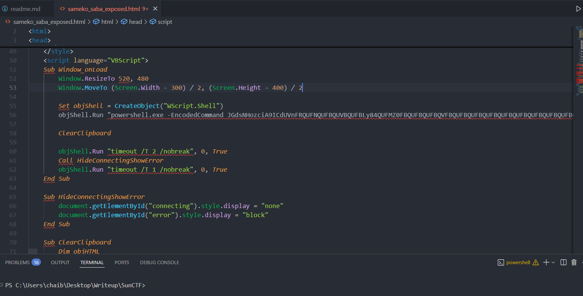Click "timeout /T 1 /nobreak" string
Screen dimensions: 583x296
(x=150, y=170)
